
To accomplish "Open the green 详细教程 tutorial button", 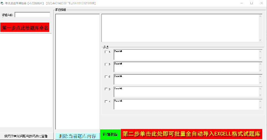I will point(110,134).
